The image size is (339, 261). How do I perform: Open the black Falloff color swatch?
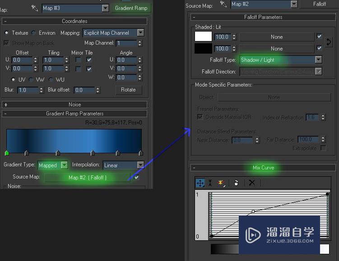point(203,48)
